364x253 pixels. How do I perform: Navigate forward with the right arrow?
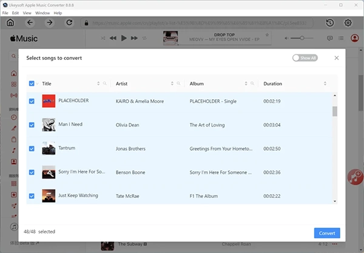(x=50, y=23)
